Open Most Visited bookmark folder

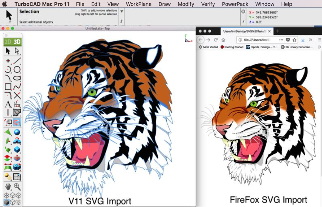pos(208,47)
